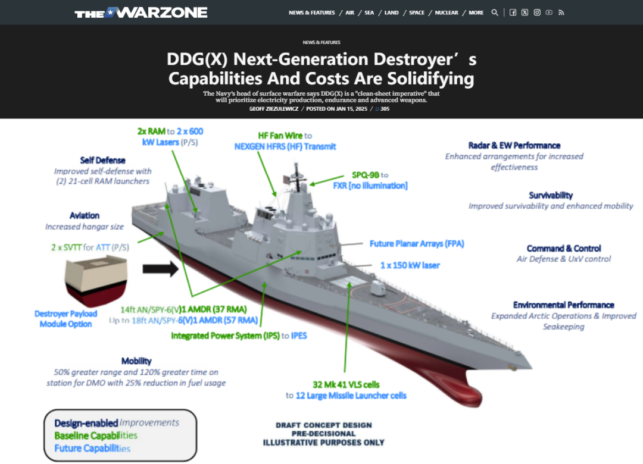Click 'NEXGEN HFRS (HF) Transmit' label
The height and width of the screenshot is (464, 643).
285,147
